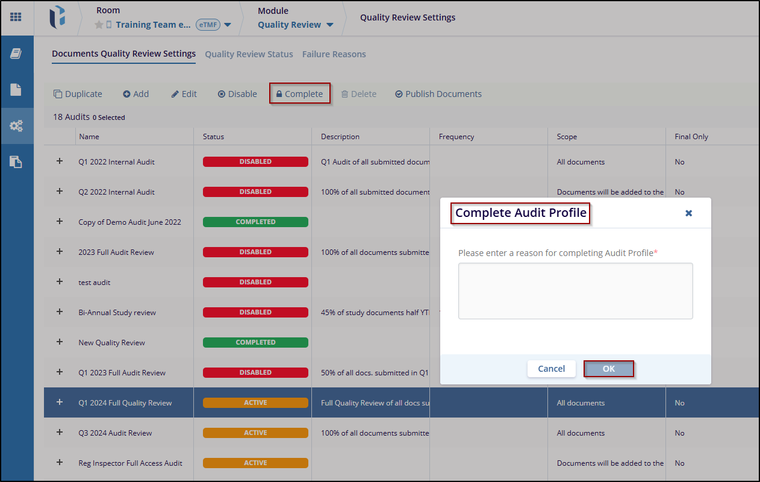Click the reason for completing text field
760x482 pixels.
tap(575, 290)
